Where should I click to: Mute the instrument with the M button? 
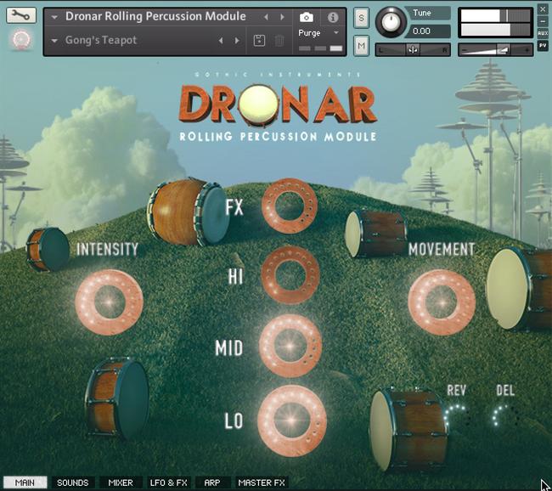point(361,45)
